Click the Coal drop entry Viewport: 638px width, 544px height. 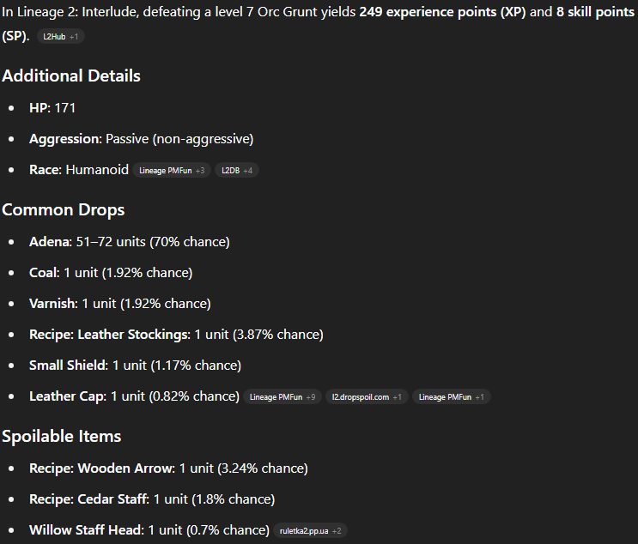click(111, 273)
